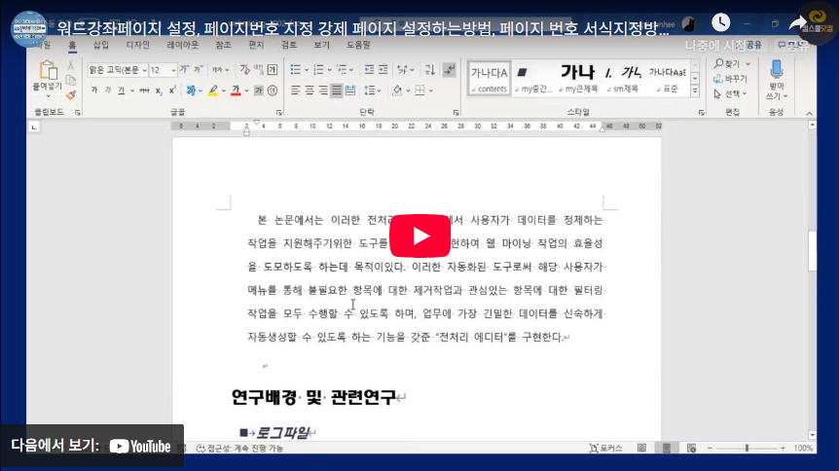Apply the my큰제목 style
839x471 pixels.
(x=578, y=78)
